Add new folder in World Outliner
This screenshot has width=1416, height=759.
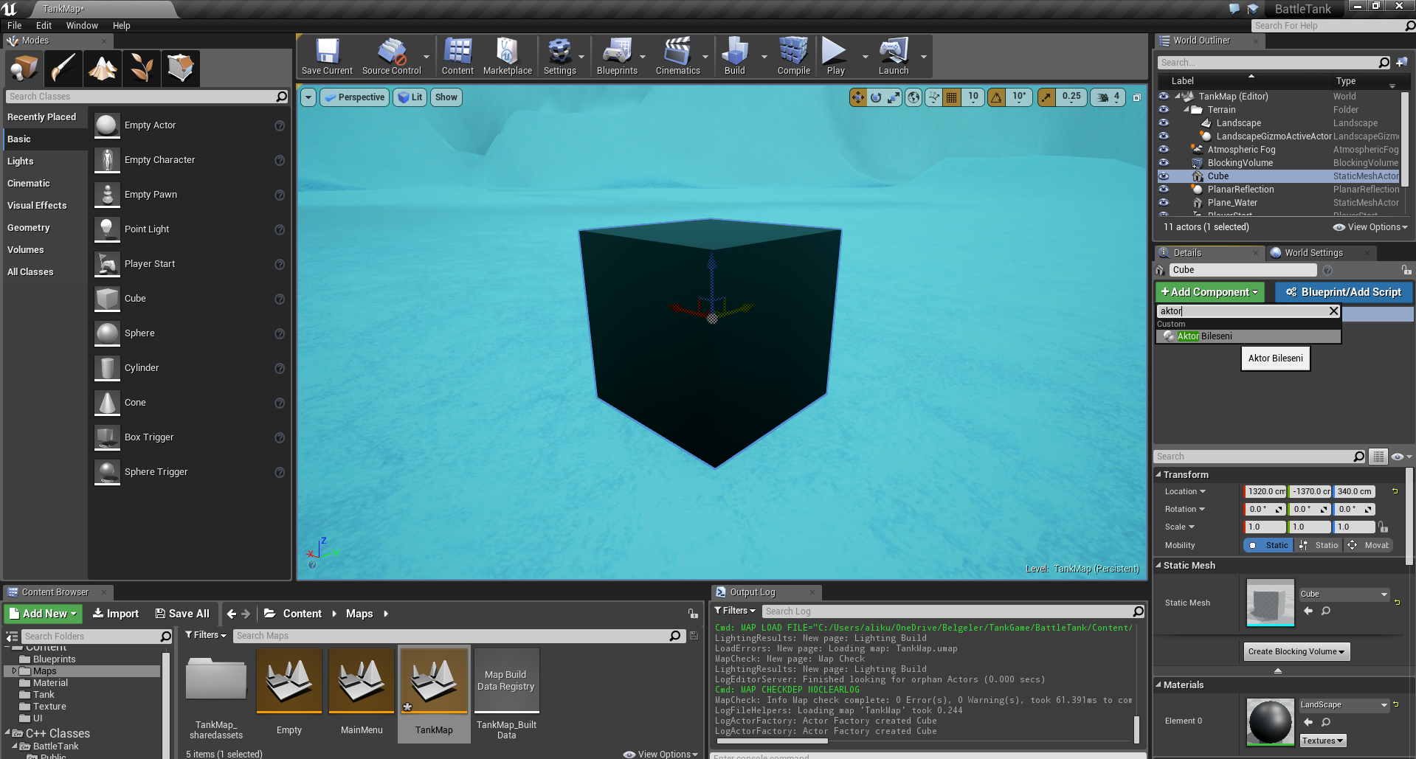[1401, 63]
